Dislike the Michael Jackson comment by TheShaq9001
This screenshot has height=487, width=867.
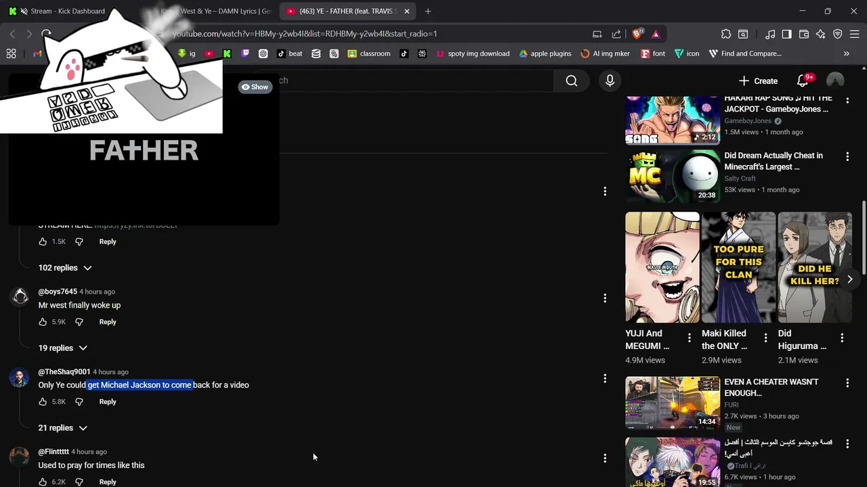coord(79,402)
